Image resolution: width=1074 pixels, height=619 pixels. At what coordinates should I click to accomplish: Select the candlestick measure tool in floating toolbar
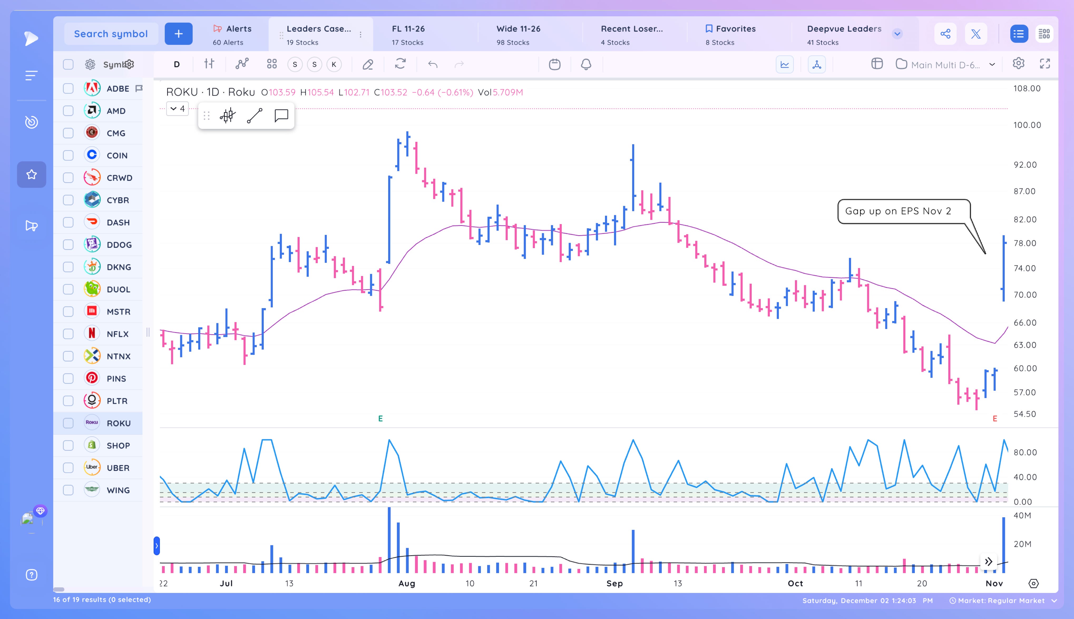pos(228,115)
